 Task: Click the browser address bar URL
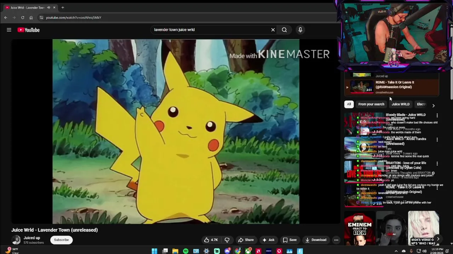pyautogui.click(x=74, y=18)
